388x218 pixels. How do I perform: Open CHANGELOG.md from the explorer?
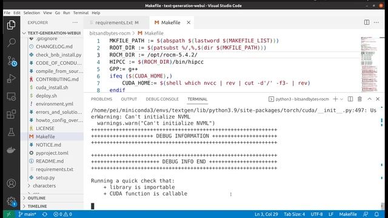pos(54,47)
